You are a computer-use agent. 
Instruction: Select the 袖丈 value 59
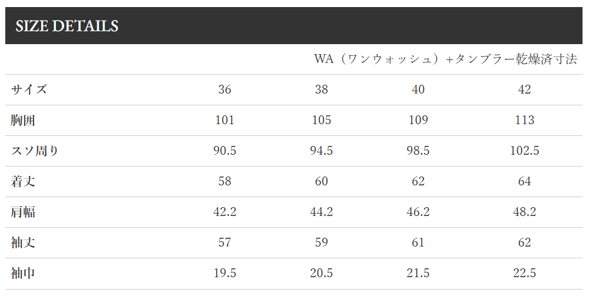pyautogui.click(x=321, y=242)
